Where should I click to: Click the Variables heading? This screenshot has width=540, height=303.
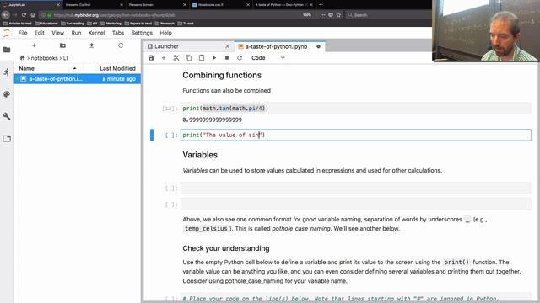coord(200,155)
